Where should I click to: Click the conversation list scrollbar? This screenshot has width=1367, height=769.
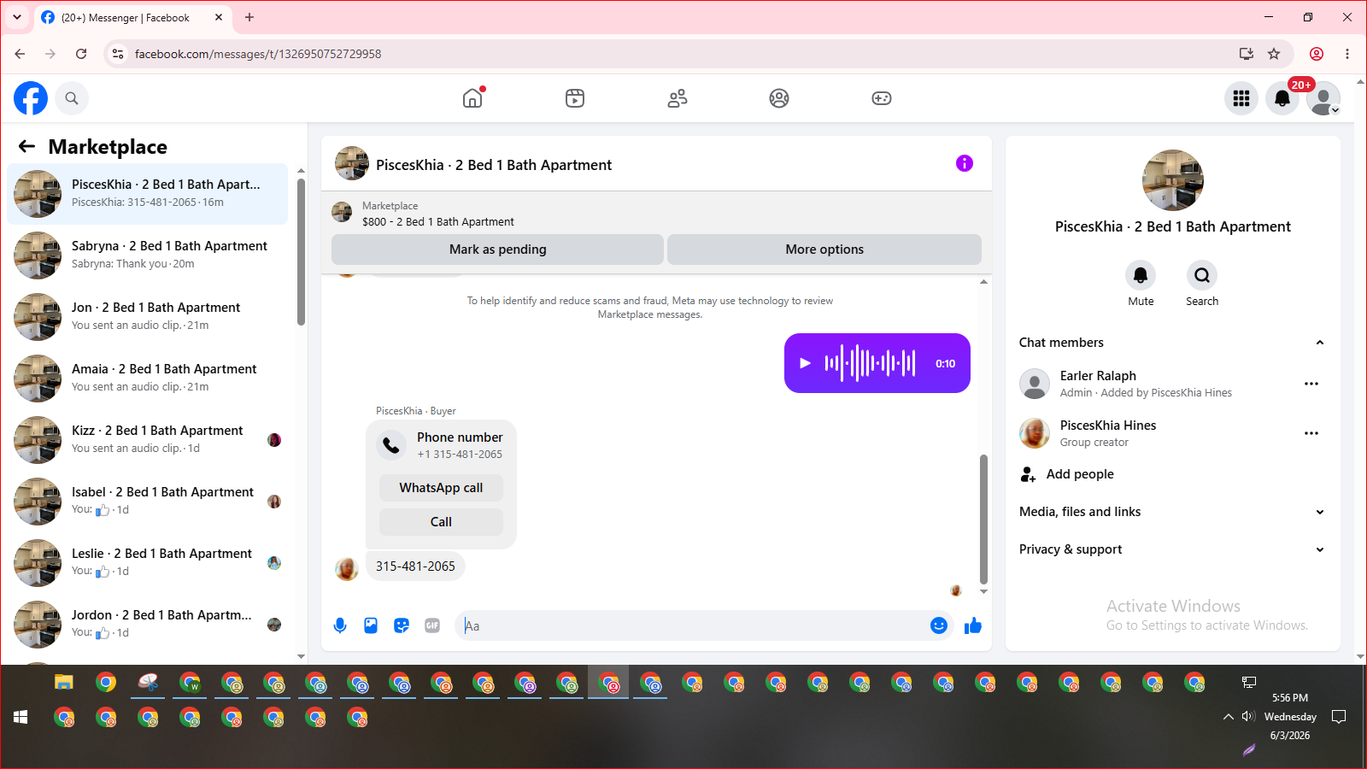(x=301, y=251)
